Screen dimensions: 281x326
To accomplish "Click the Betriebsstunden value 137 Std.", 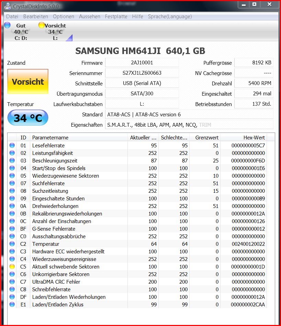I will coord(254,104).
